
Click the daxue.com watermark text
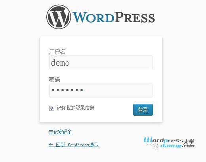click(x=177, y=146)
